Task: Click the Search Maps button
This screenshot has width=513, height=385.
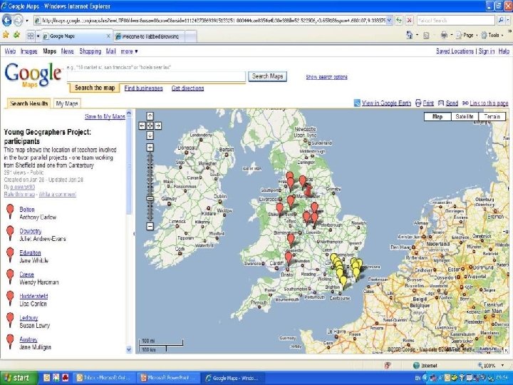Action: click(x=267, y=76)
